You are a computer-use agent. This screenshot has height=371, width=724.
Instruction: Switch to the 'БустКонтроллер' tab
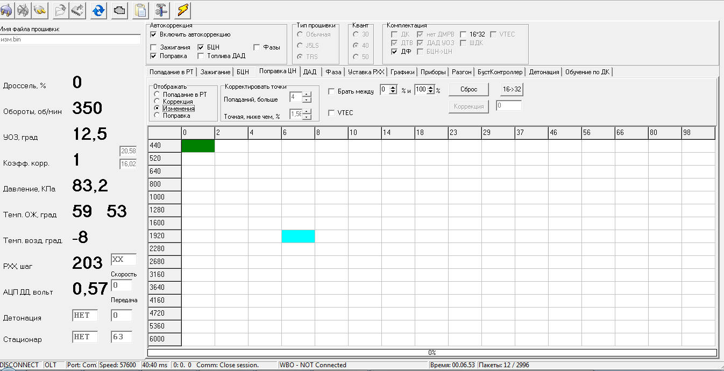500,72
